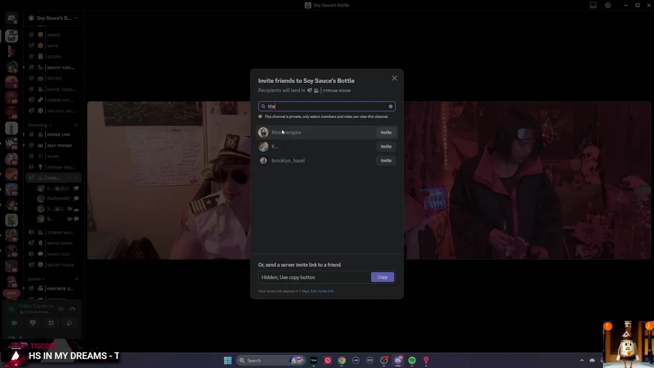Image resolution: width=654 pixels, height=368 pixels.
Task: Open Spotify from the taskbar
Action: pyautogui.click(x=412, y=360)
